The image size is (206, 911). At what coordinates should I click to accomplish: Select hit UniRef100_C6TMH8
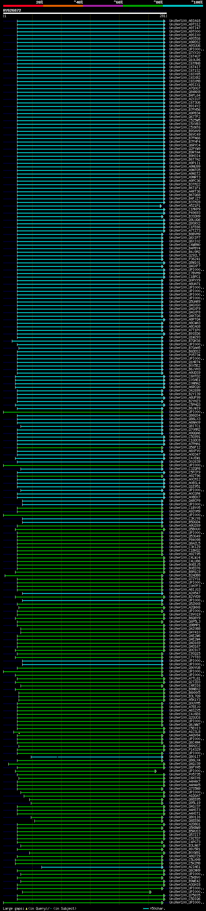tap(185, 63)
